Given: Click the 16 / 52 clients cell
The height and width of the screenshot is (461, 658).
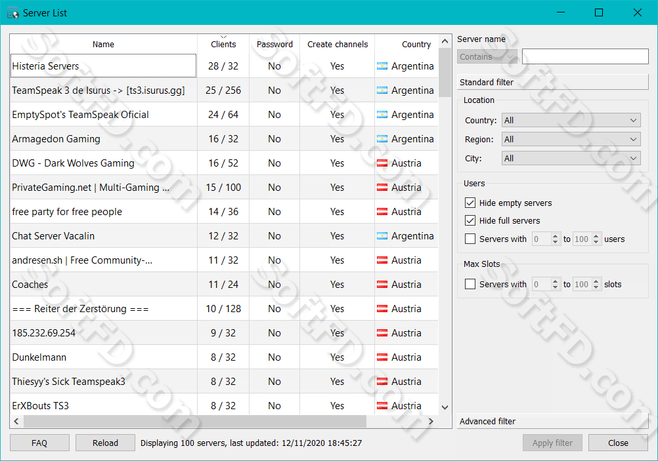Looking at the screenshot, I should (x=223, y=163).
